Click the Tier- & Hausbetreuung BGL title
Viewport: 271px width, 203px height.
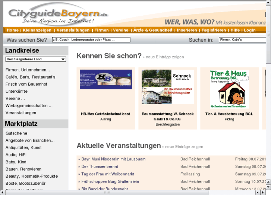[x=229, y=114]
